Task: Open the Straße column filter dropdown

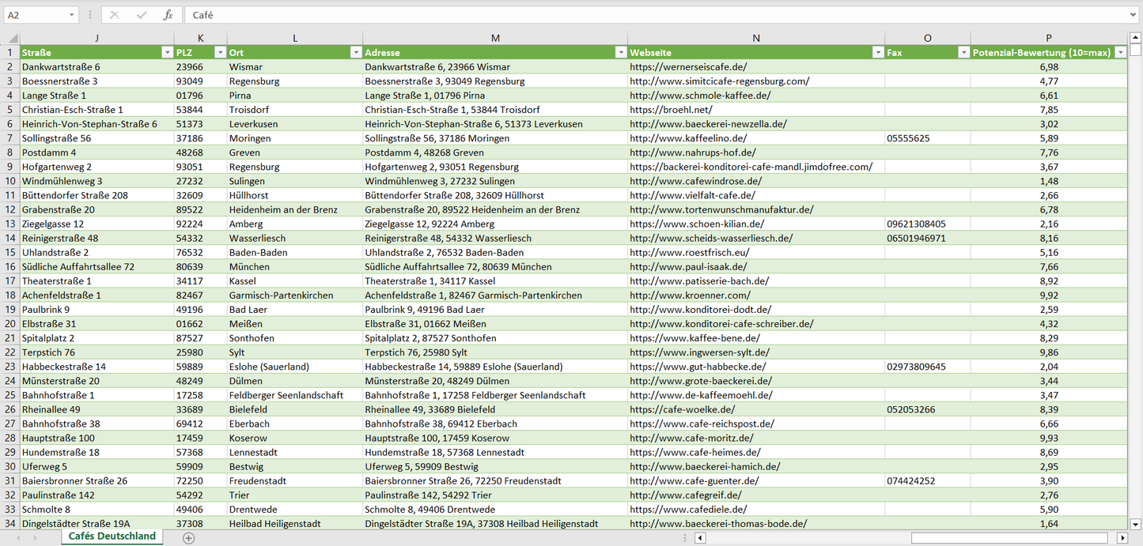Action: coord(166,53)
